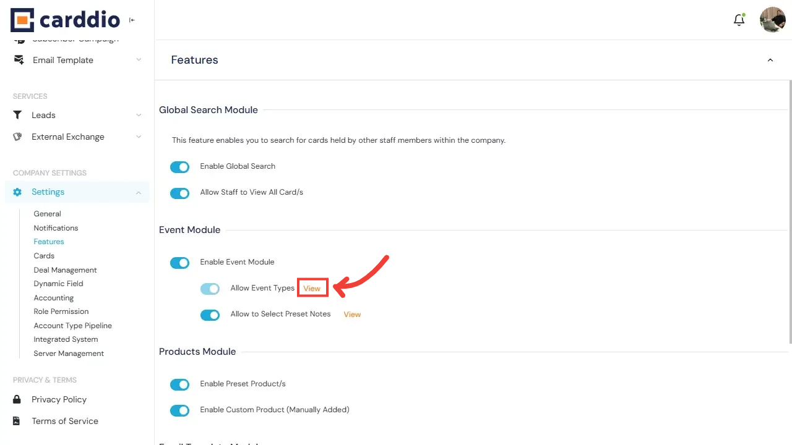Viewport: 792px width, 445px height.
Task: Open the Role Permission settings page
Action: pyautogui.click(x=61, y=311)
